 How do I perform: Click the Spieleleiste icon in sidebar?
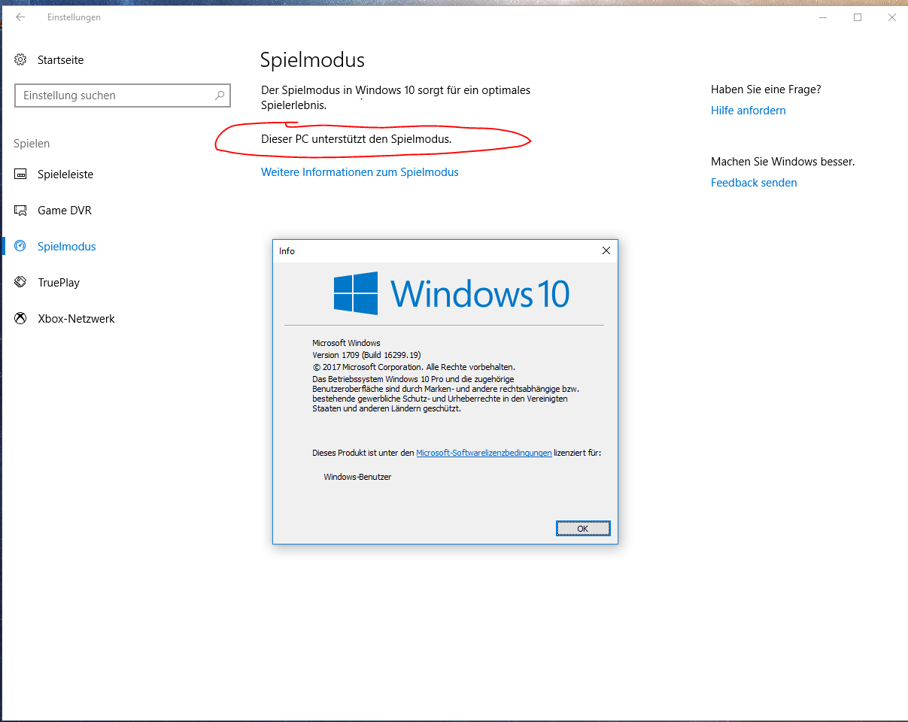click(21, 174)
